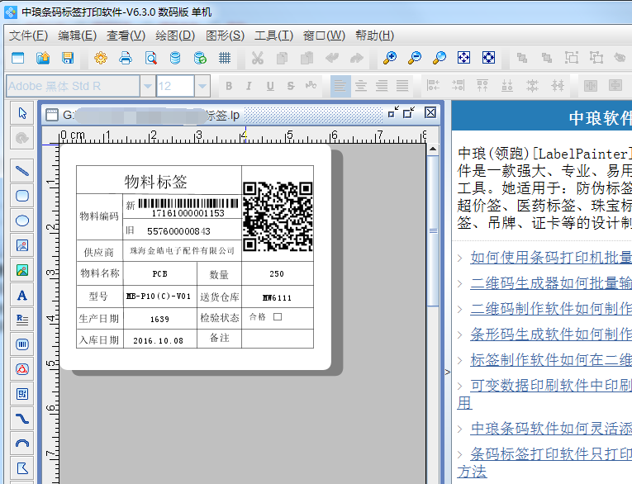
Task: Select the rich text tool
Action: click(x=22, y=320)
